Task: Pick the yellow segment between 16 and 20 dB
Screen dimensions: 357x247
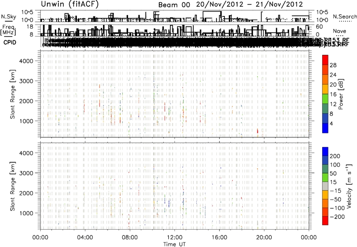Action: (x=325, y=89)
